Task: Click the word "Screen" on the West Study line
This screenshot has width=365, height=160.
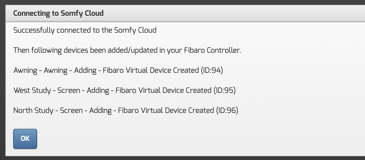Action: 69,90
